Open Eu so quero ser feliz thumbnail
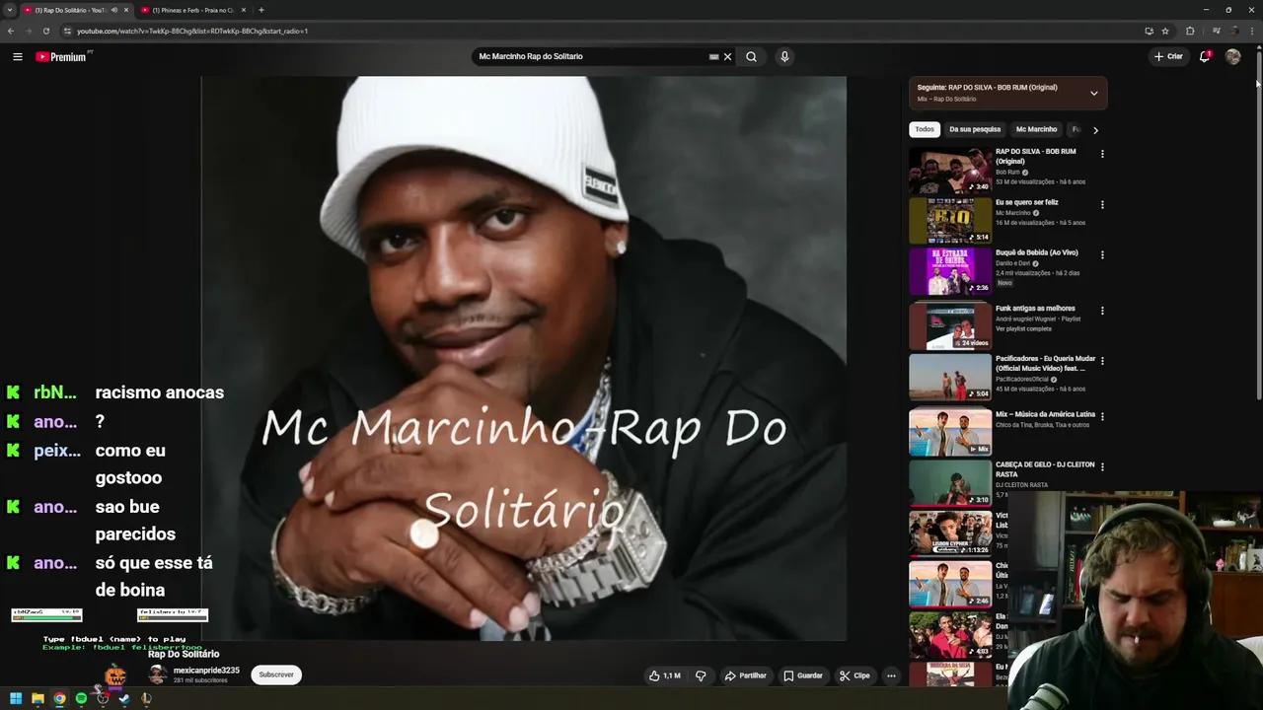 point(950,220)
